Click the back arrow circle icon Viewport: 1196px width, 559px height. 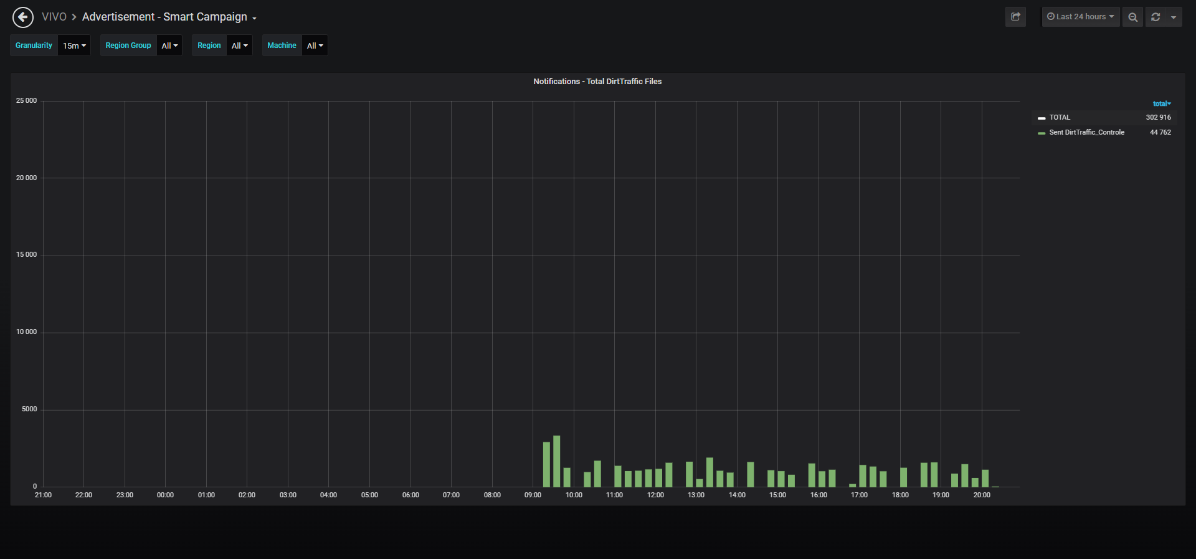(23, 17)
